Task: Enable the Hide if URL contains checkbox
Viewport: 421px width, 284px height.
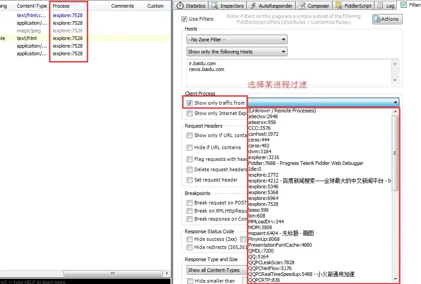Action: 190,147
